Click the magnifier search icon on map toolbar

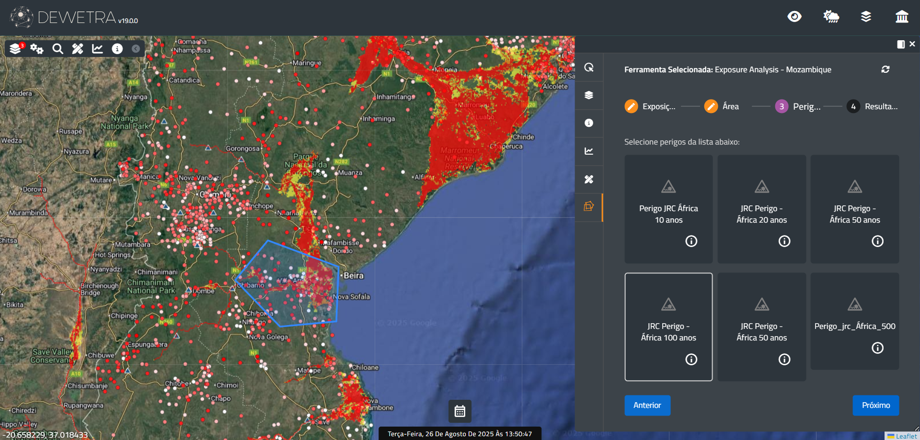[x=57, y=48]
